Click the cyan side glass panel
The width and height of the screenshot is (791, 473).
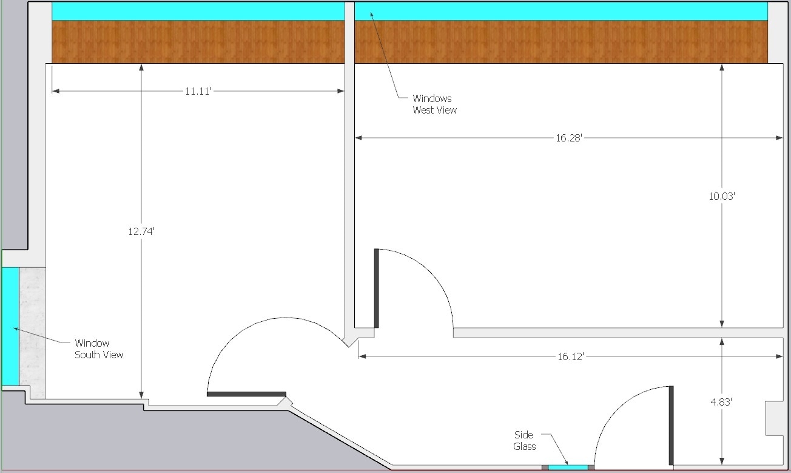tap(568, 467)
